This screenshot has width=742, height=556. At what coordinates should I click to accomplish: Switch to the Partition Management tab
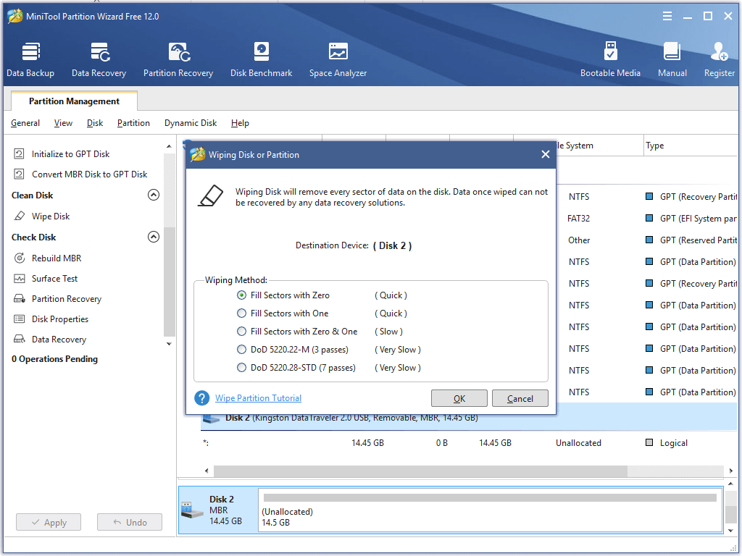pos(74,101)
